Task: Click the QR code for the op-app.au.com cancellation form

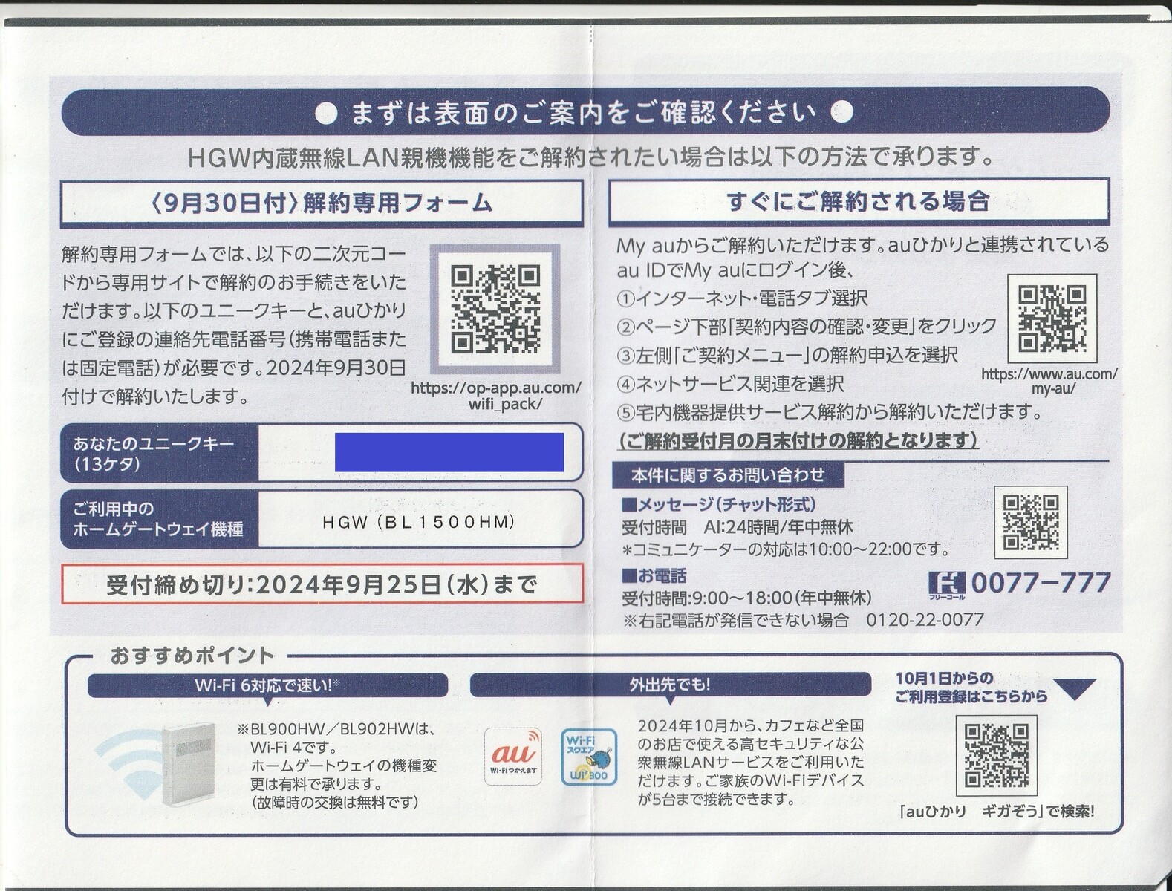Action: (495, 309)
